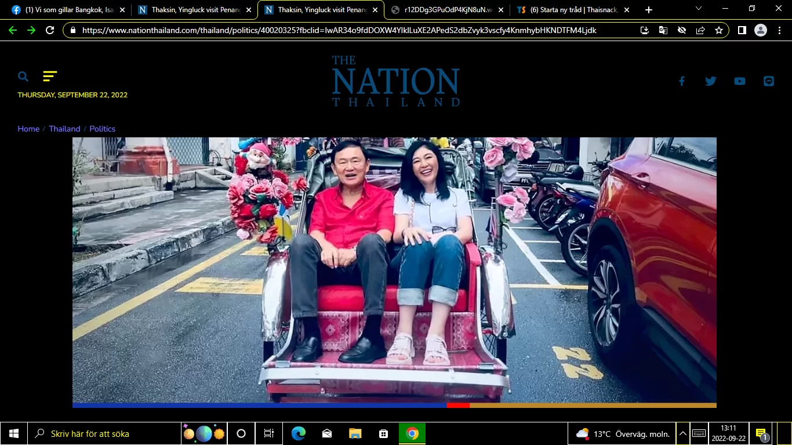Expand hidden system tray icons
This screenshot has width=792, height=445.
pyautogui.click(x=683, y=433)
